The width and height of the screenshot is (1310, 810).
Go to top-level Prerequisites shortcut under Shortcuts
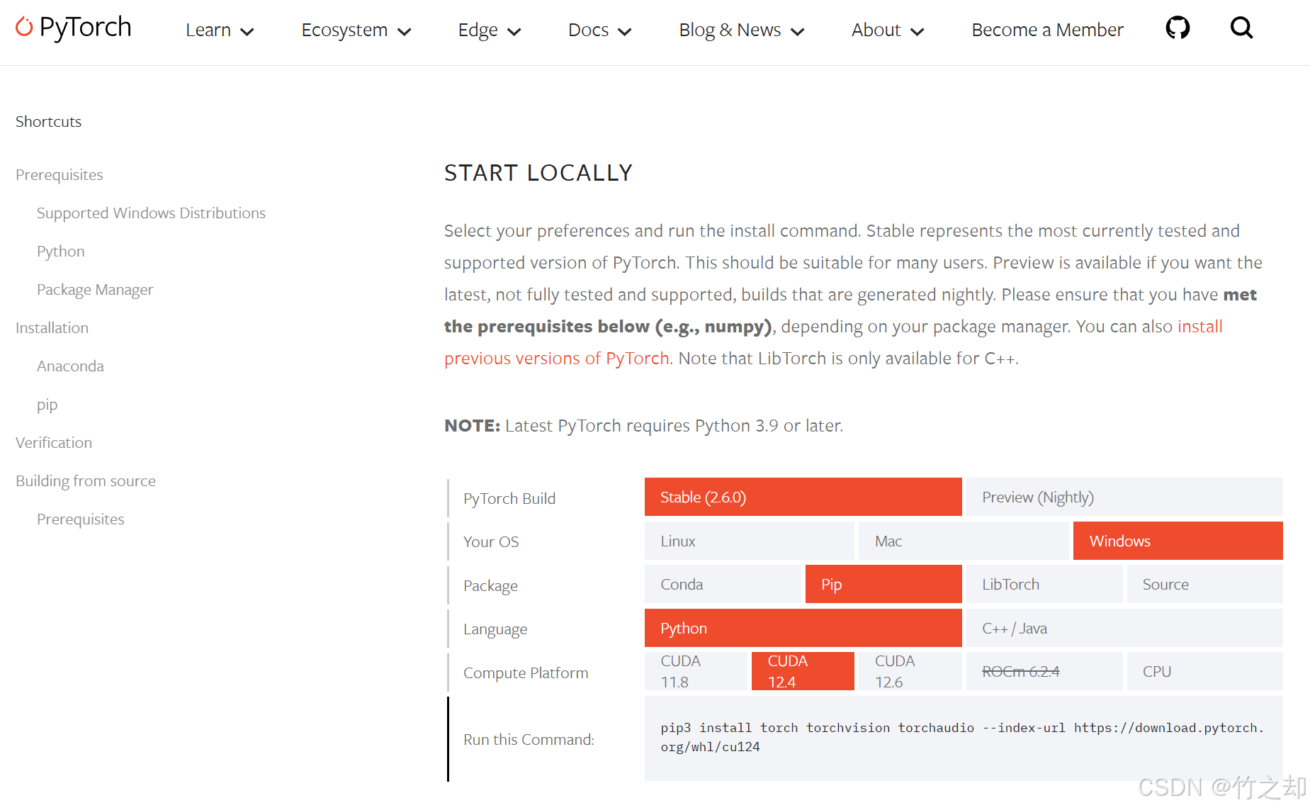tap(60, 174)
